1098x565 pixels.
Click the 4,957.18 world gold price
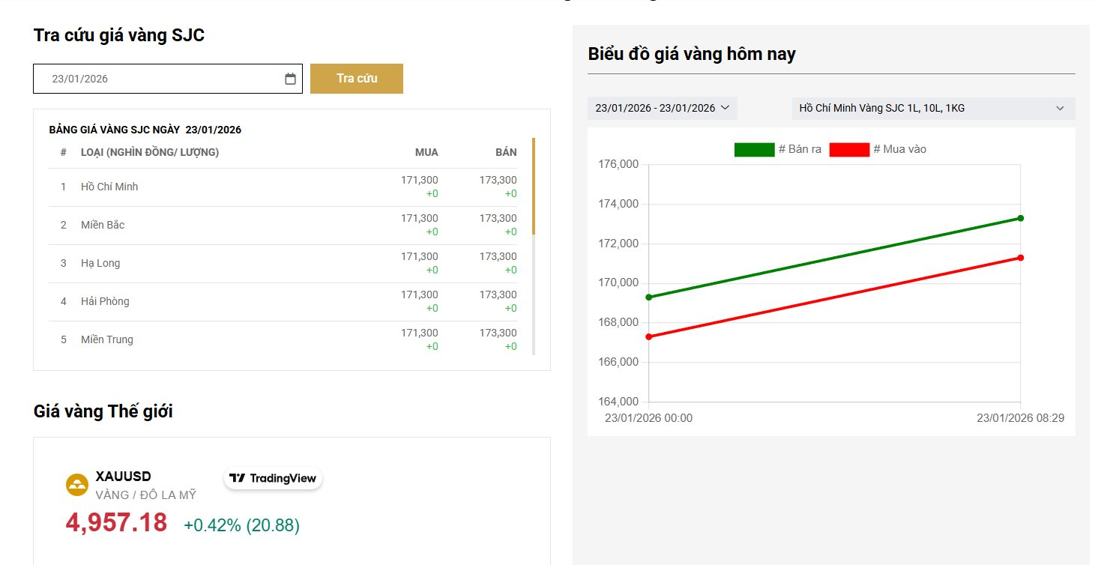pyautogui.click(x=116, y=522)
